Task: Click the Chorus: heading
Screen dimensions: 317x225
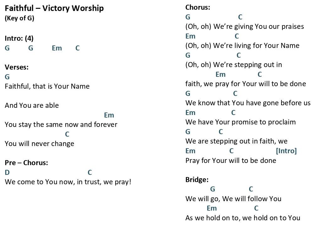Action: [198, 8]
